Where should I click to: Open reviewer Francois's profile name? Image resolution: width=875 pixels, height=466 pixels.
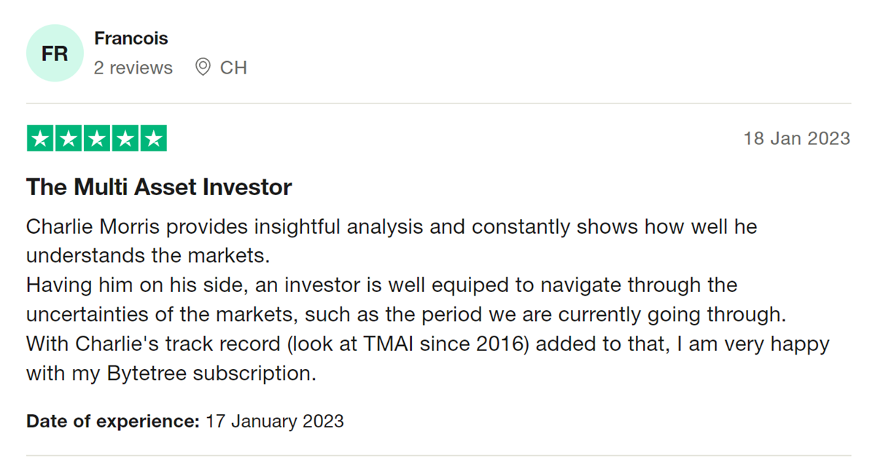click(131, 38)
